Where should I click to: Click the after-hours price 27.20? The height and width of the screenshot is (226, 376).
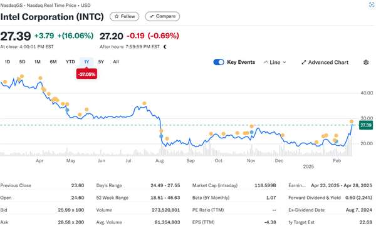(112, 36)
